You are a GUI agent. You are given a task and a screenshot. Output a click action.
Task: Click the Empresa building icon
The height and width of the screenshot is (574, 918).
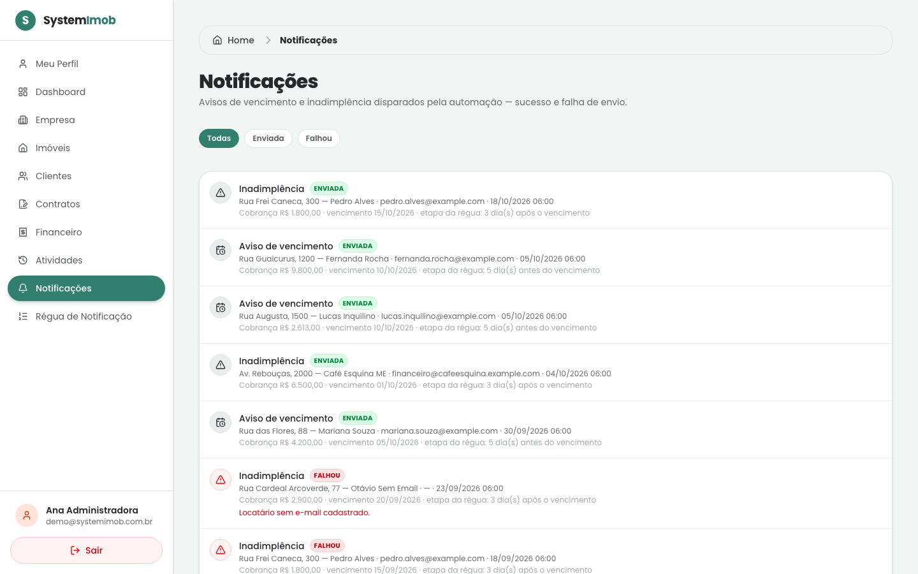point(23,120)
